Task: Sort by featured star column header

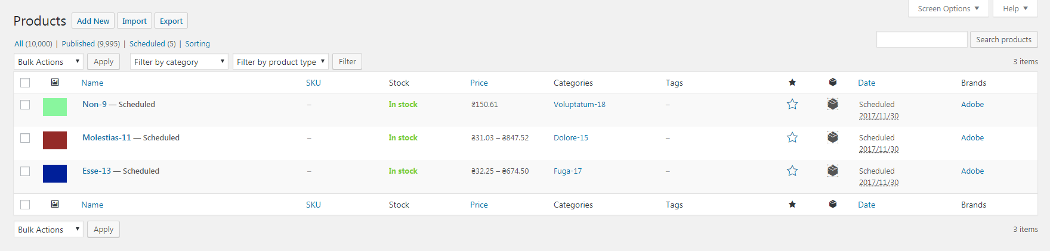Action: (792, 83)
